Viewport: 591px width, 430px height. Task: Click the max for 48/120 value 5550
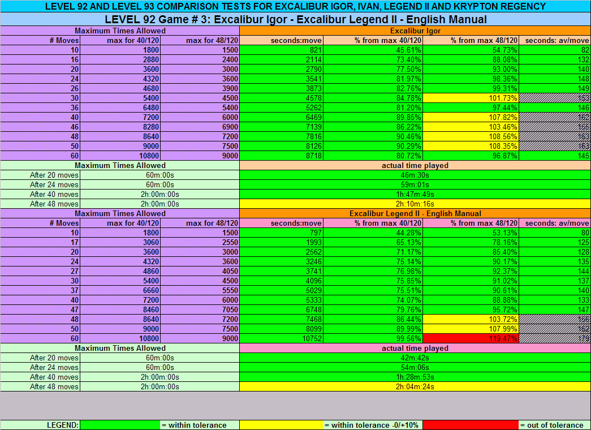[x=200, y=290]
